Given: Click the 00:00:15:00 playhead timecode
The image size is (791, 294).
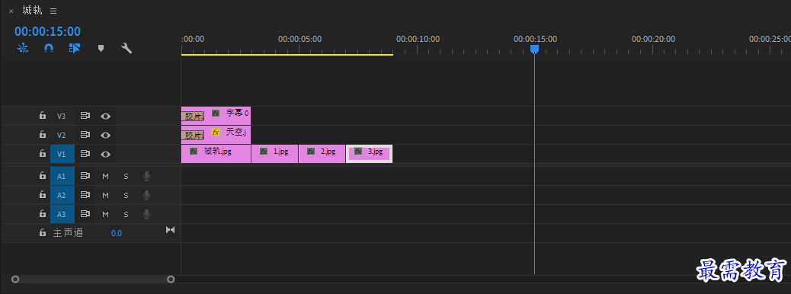Looking at the screenshot, I should (47, 31).
